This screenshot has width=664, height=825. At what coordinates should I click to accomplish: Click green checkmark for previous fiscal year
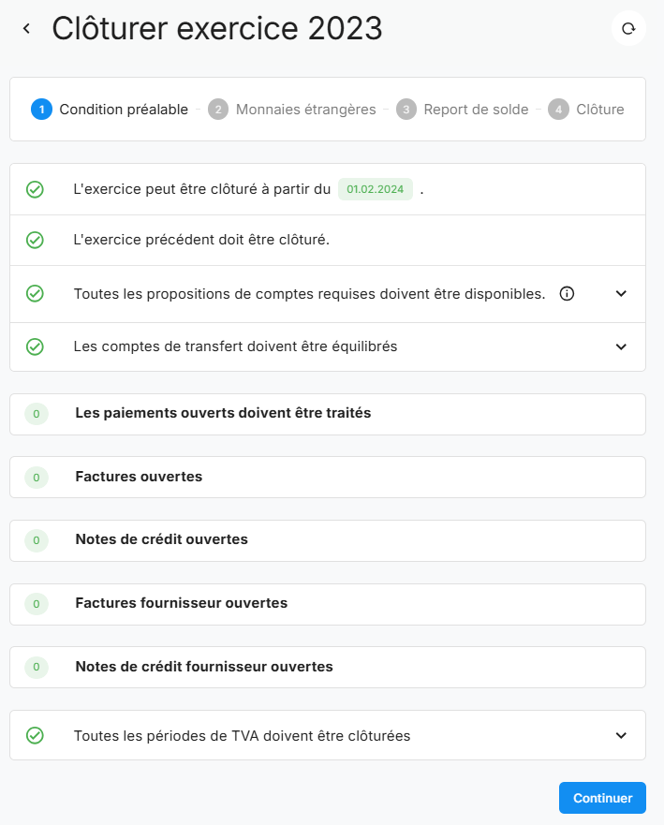(35, 240)
